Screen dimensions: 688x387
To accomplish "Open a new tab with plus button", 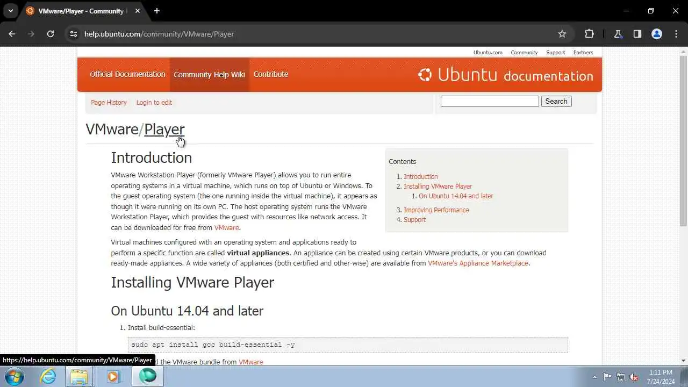I will click(157, 11).
